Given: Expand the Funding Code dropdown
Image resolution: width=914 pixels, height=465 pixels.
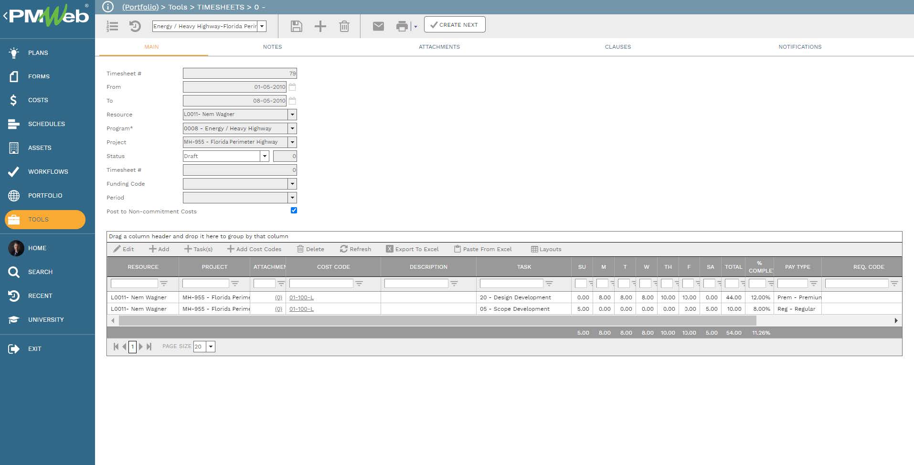Looking at the screenshot, I should click(293, 183).
